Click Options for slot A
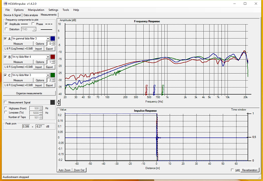This screenshot has height=181, width=263. pyautogui.click(x=40, y=44)
